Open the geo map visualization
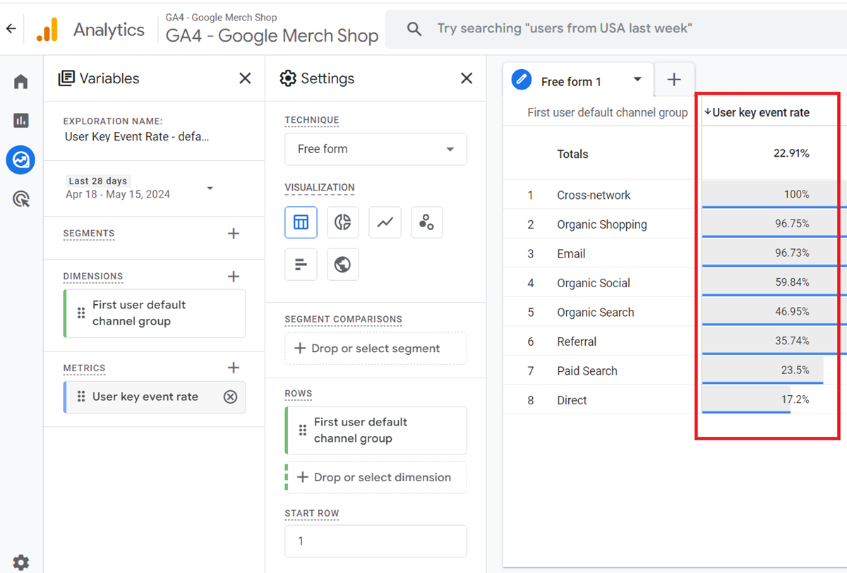The width and height of the screenshot is (847, 573). [343, 264]
